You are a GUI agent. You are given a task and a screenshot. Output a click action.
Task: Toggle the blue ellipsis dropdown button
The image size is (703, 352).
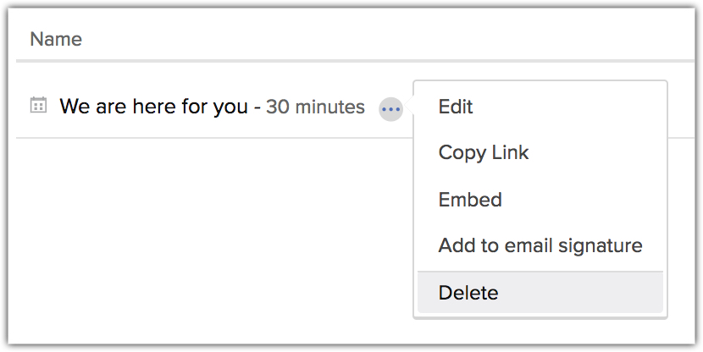tap(390, 109)
